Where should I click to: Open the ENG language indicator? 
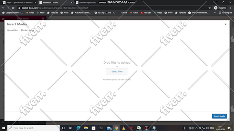[x=212, y=128]
